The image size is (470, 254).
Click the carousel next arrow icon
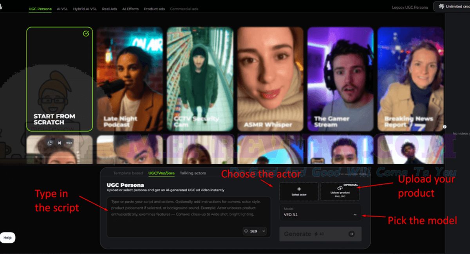click(445, 127)
